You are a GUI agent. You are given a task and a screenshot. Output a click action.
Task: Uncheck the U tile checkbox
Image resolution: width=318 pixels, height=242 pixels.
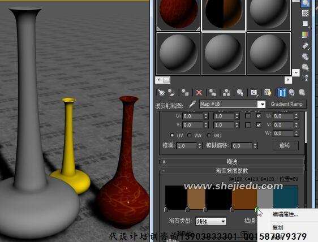pyautogui.click(x=259, y=116)
